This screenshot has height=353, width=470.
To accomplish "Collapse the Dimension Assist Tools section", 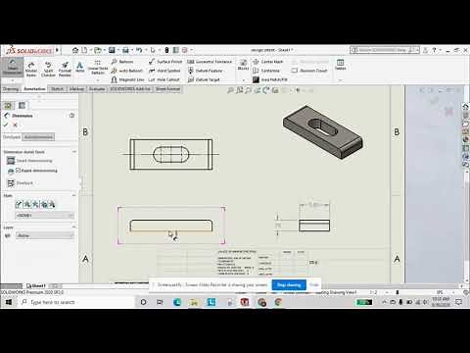I will pyautogui.click(x=74, y=152).
